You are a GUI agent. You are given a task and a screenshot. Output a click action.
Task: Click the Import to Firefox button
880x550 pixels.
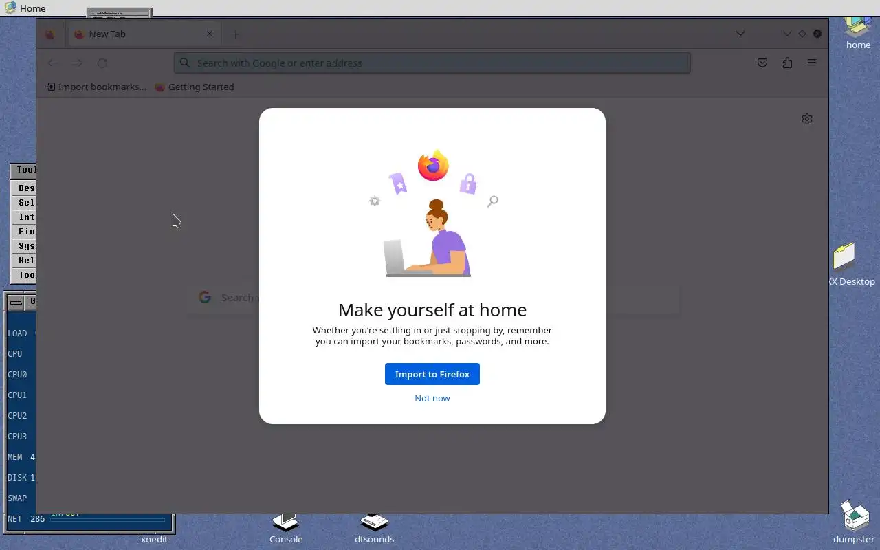click(432, 374)
